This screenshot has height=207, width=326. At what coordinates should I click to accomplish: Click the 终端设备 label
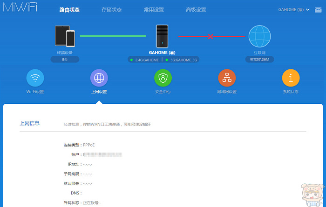tap(65, 53)
